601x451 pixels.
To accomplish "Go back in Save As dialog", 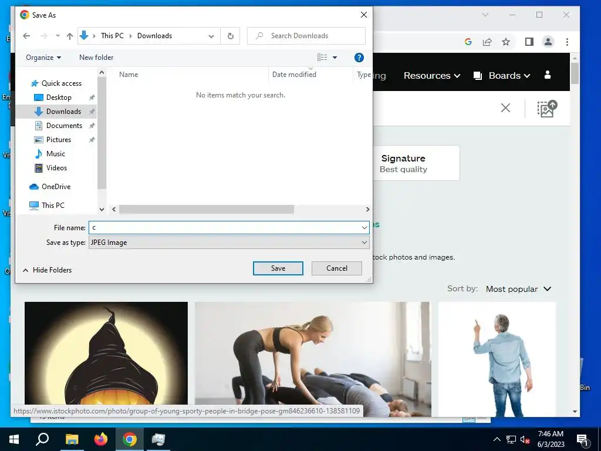I will [x=26, y=36].
